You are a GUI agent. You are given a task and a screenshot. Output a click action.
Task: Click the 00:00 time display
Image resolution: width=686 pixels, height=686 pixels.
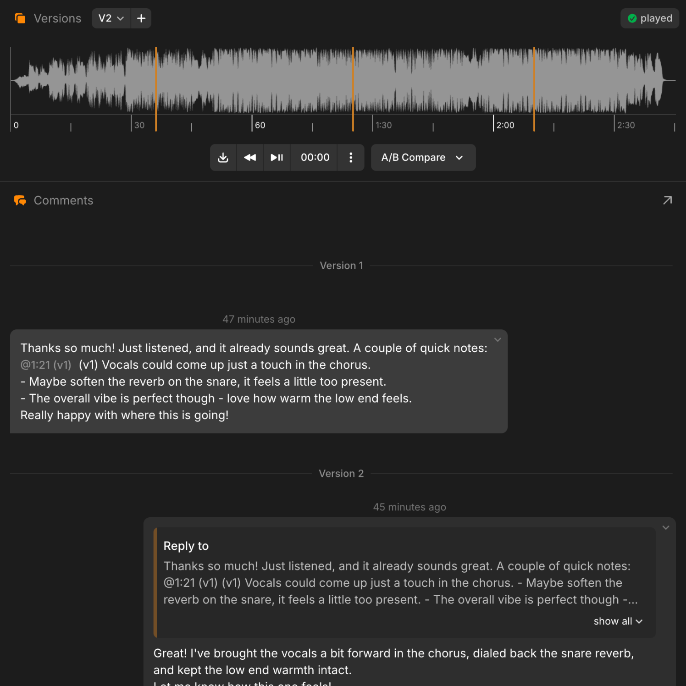(315, 158)
